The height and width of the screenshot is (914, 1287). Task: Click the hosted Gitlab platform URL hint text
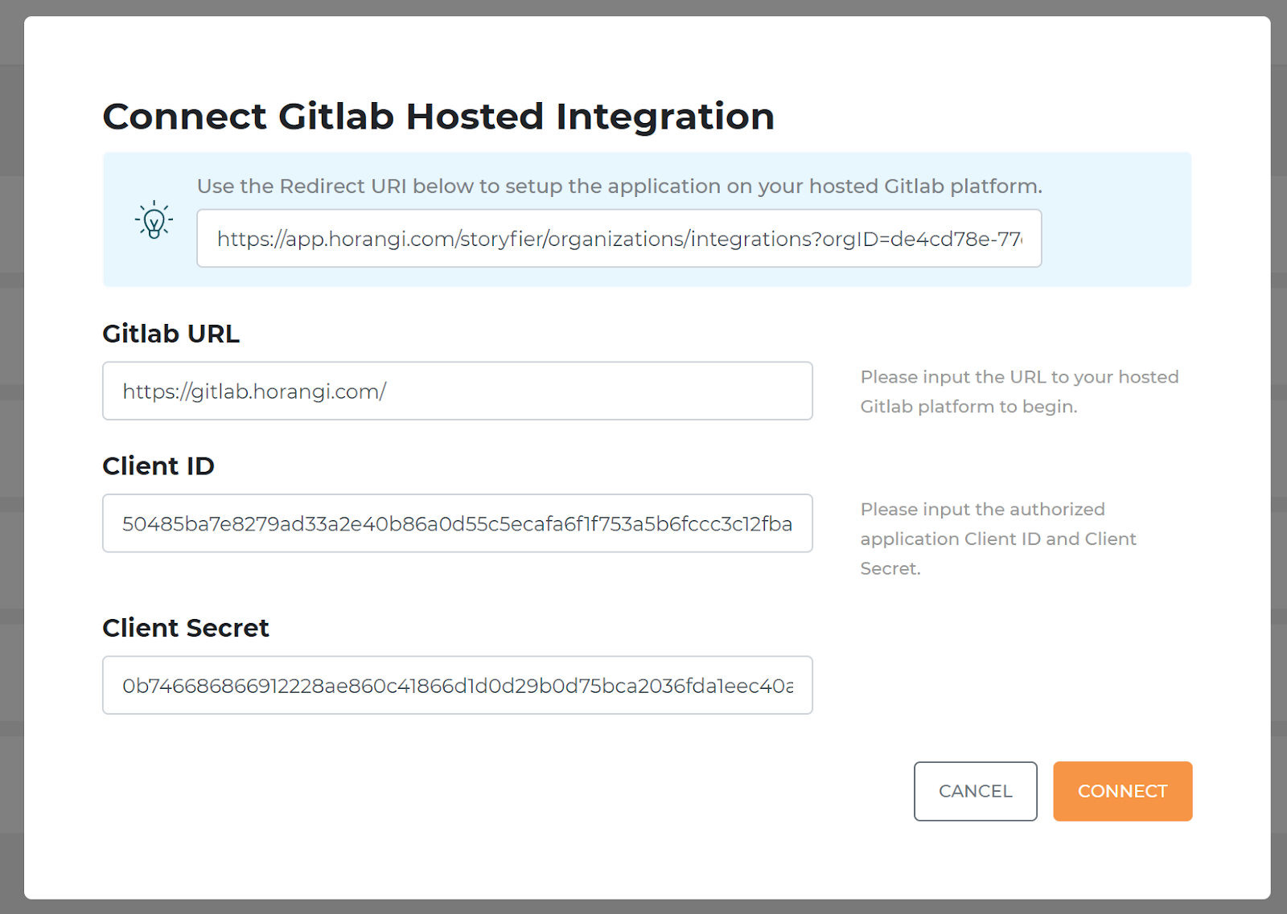1019,391
